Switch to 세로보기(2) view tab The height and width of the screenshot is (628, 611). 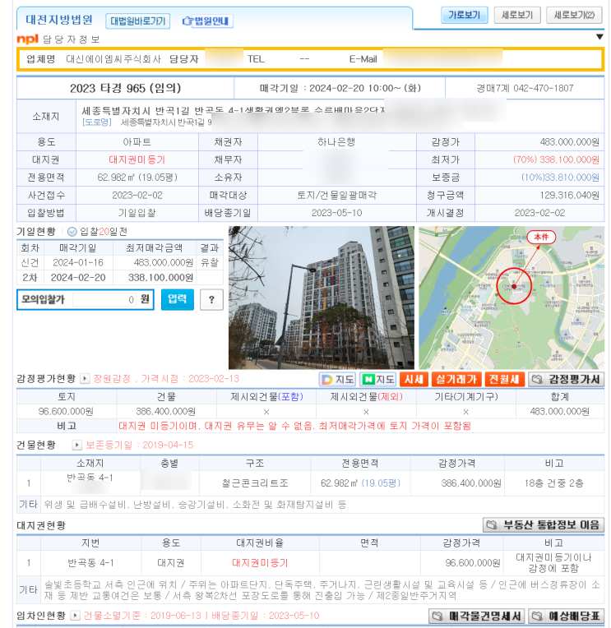(x=574, y=16)
